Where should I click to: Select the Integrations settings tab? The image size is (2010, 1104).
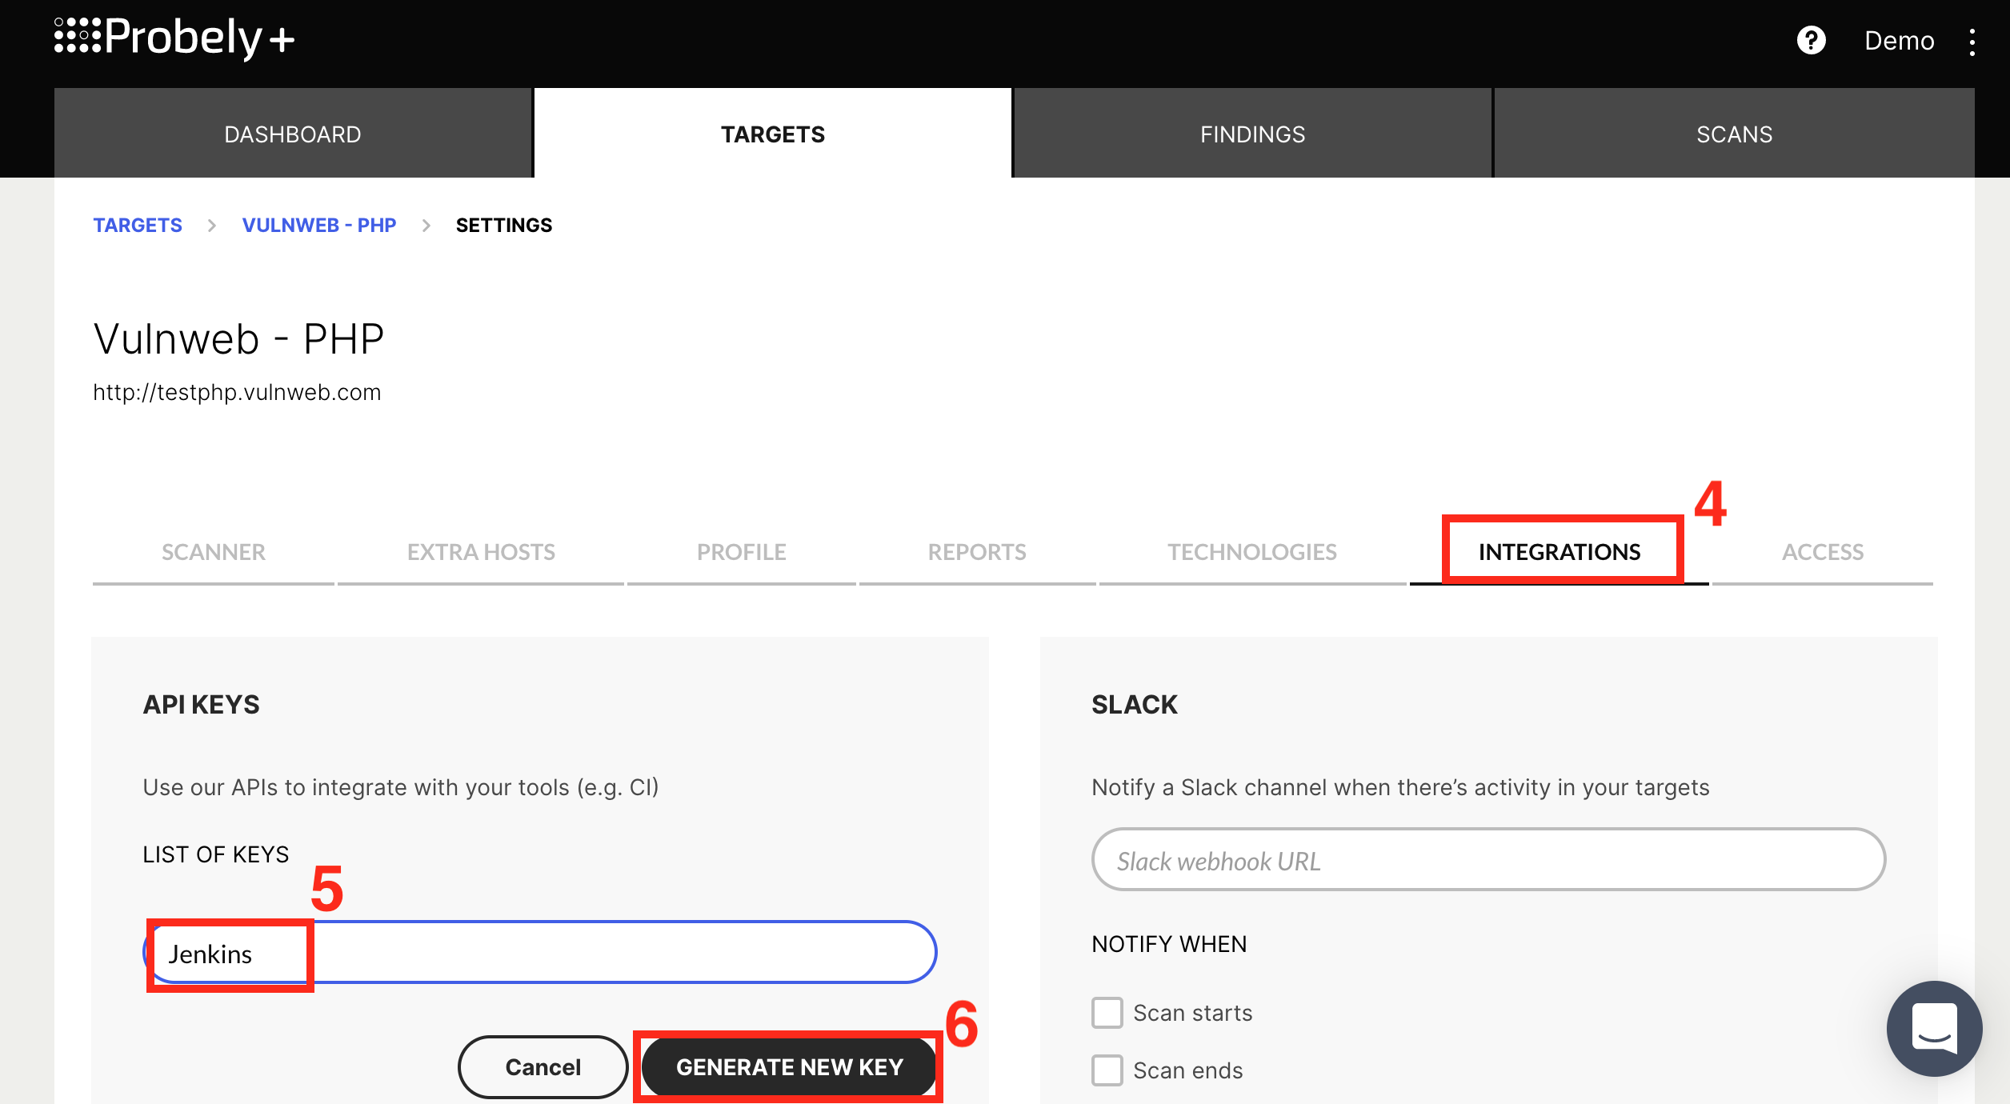pos(1560,552)
